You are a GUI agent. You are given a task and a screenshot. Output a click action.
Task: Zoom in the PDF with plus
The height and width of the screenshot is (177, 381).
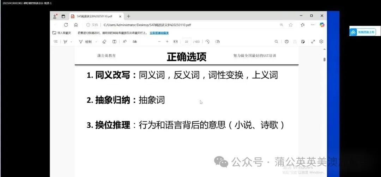[x=167, y=42]
